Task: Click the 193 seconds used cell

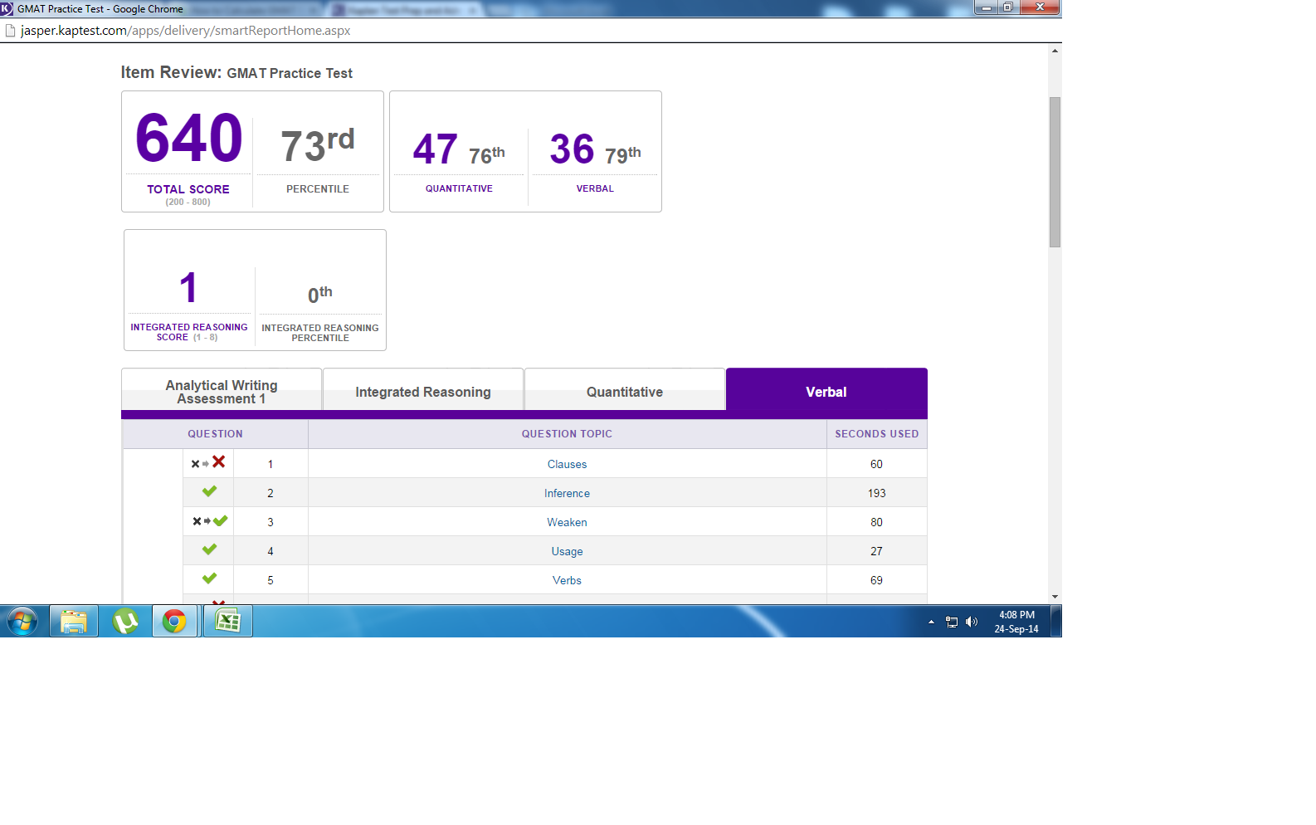Action: coord(876,493)
